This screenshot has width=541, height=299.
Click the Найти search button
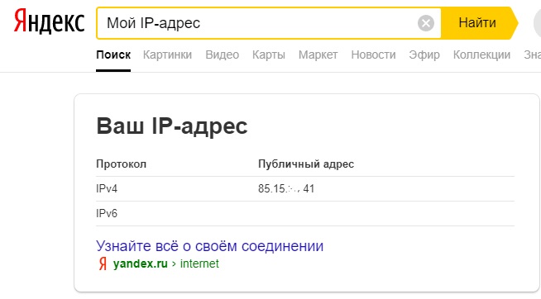tap(479, 23)
